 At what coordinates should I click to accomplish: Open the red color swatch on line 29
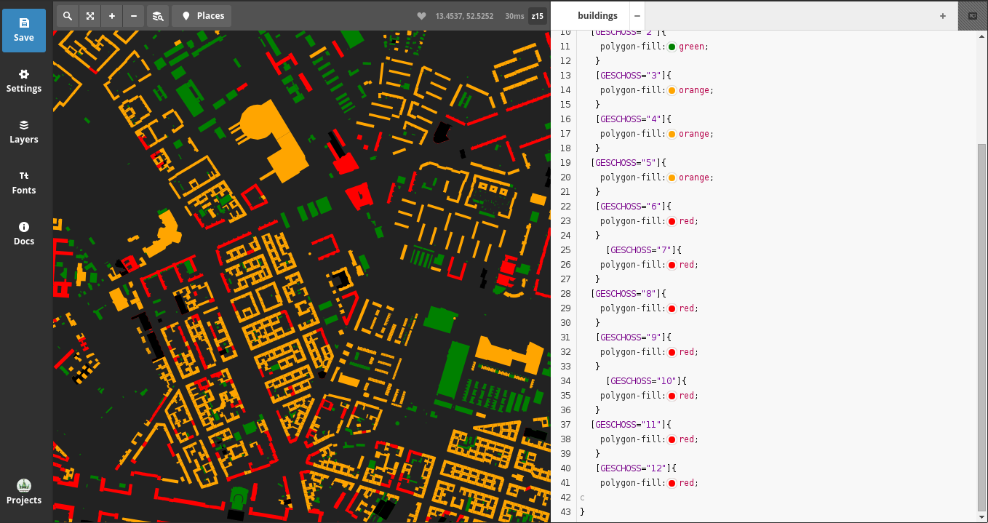pyautogui.click(x=672, y=308)
